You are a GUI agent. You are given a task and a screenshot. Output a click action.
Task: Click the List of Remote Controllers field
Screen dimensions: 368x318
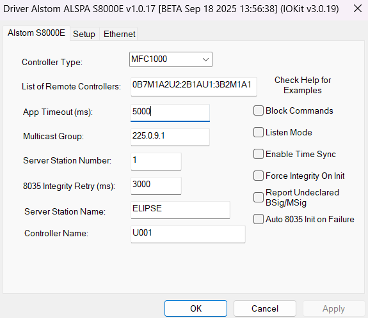click(x=194, y=87)
